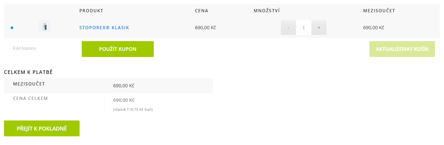Click the Cena column header

tap(201, 11)
